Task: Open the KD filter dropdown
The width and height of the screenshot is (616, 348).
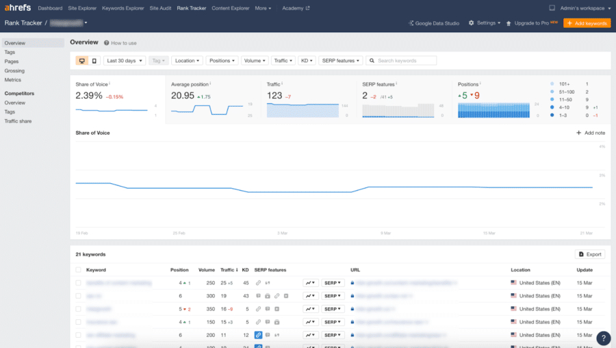Action: pos(307,60)
